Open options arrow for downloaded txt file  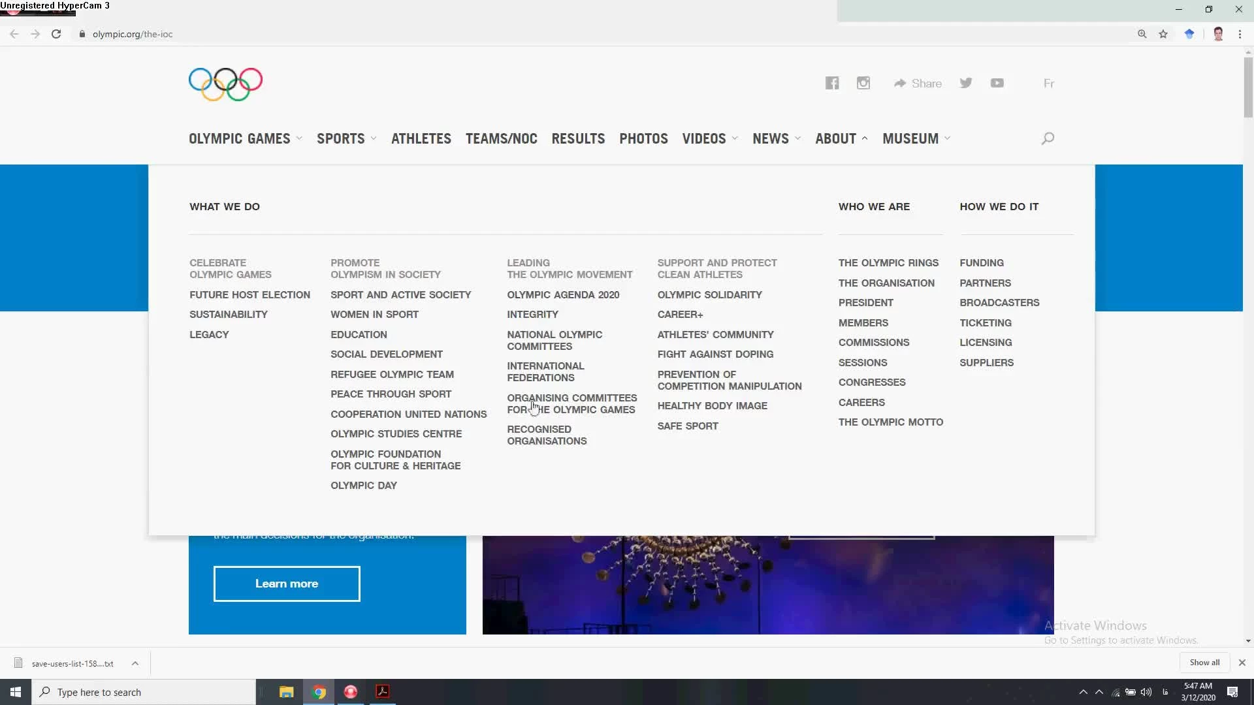[135, 663]
